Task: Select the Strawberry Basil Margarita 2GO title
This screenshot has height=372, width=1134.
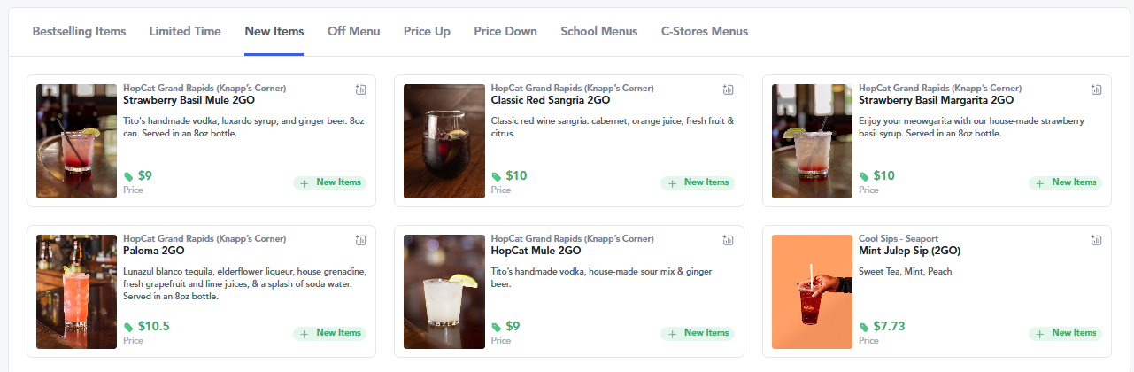Action: [930, 100]
